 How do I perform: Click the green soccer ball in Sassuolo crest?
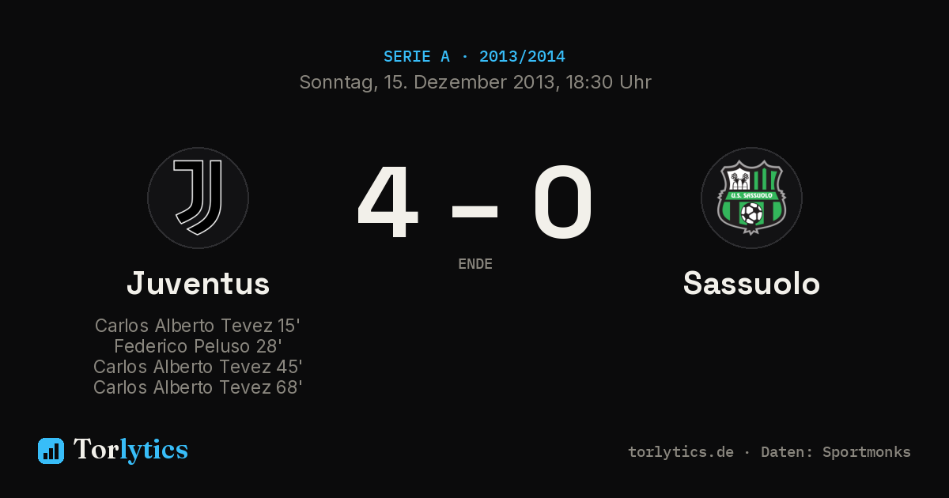pyautogui.click(x=751, y=213)
